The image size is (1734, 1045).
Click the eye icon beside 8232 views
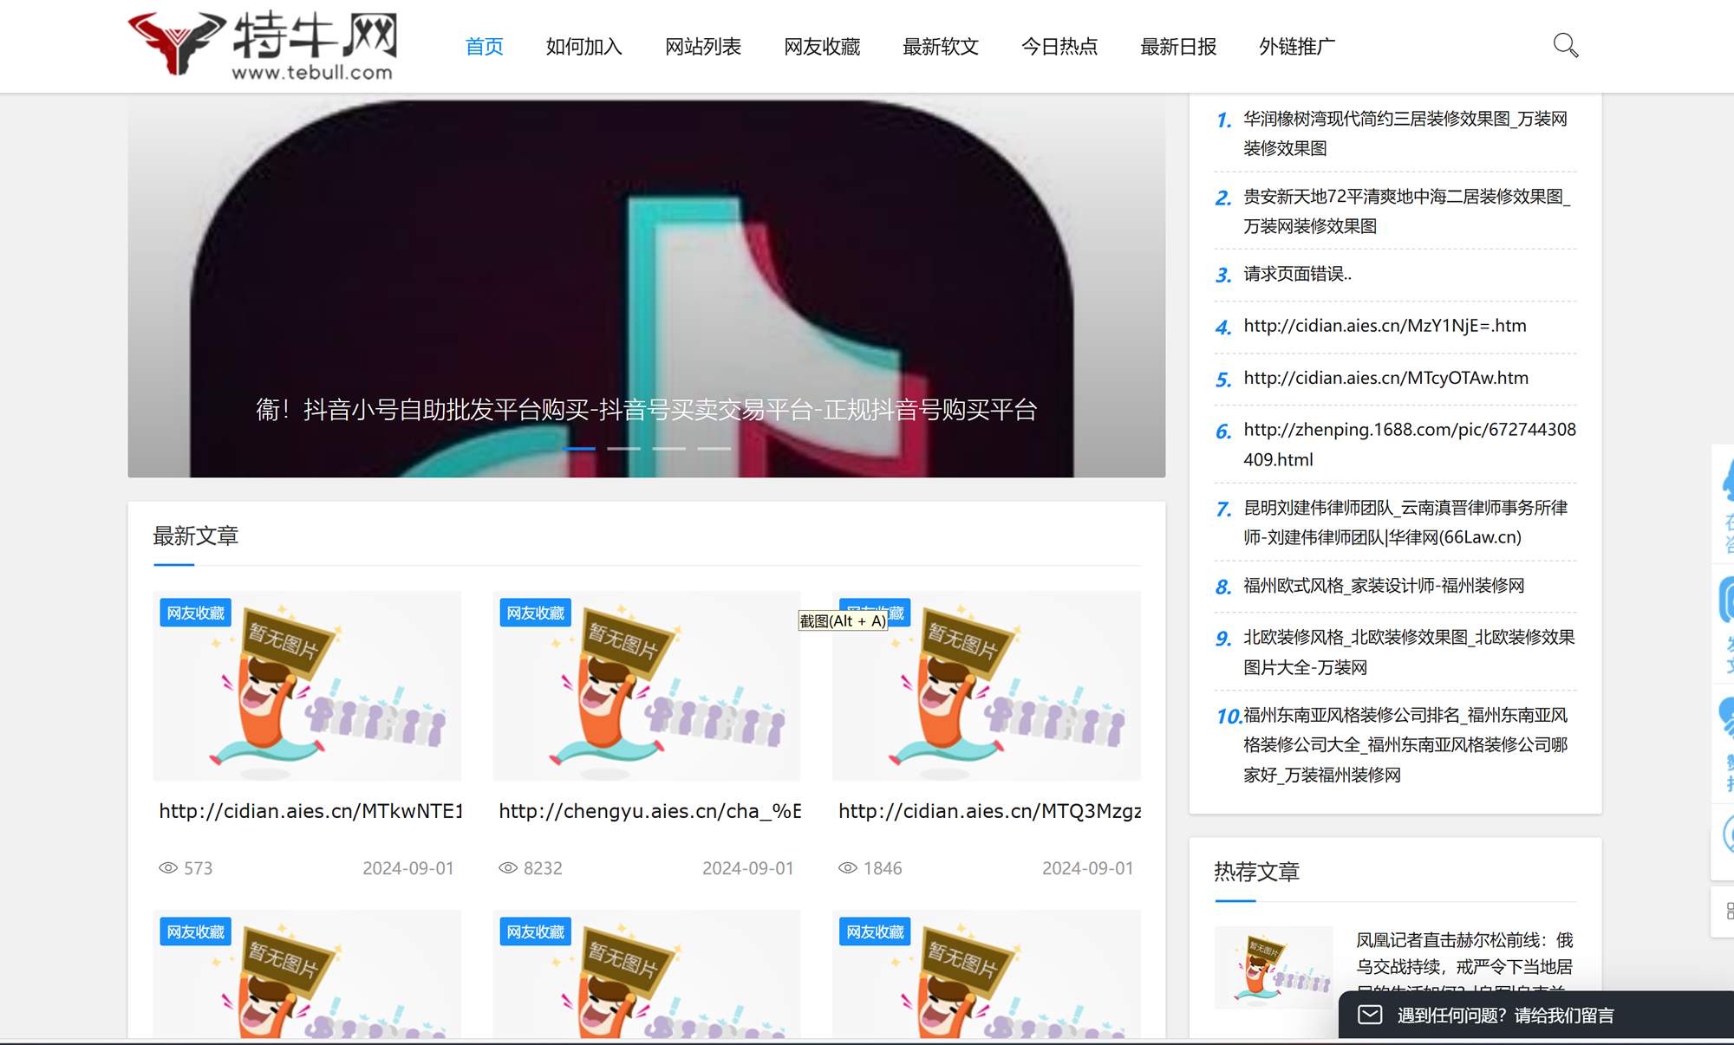pos(508,868)
